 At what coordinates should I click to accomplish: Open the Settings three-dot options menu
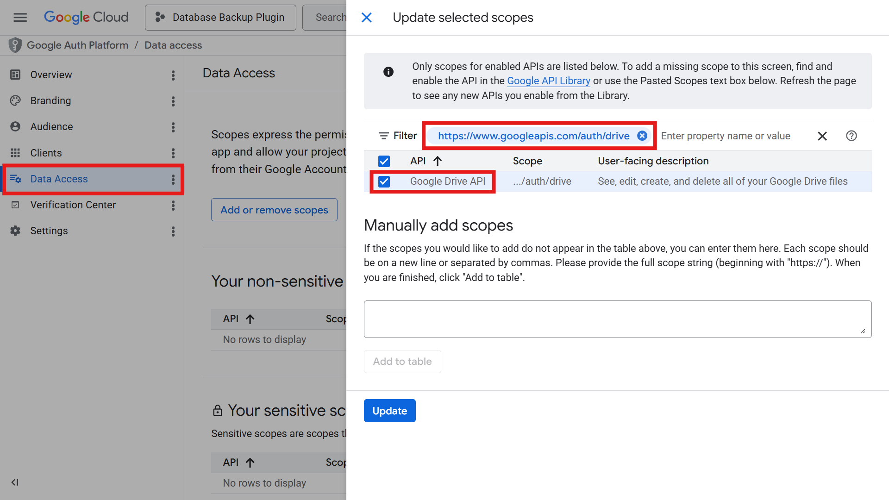(173, 231)
